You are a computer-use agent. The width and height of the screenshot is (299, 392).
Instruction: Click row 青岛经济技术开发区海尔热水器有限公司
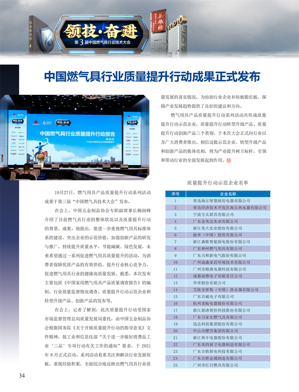pyautogui.click(x=218, y=207)
